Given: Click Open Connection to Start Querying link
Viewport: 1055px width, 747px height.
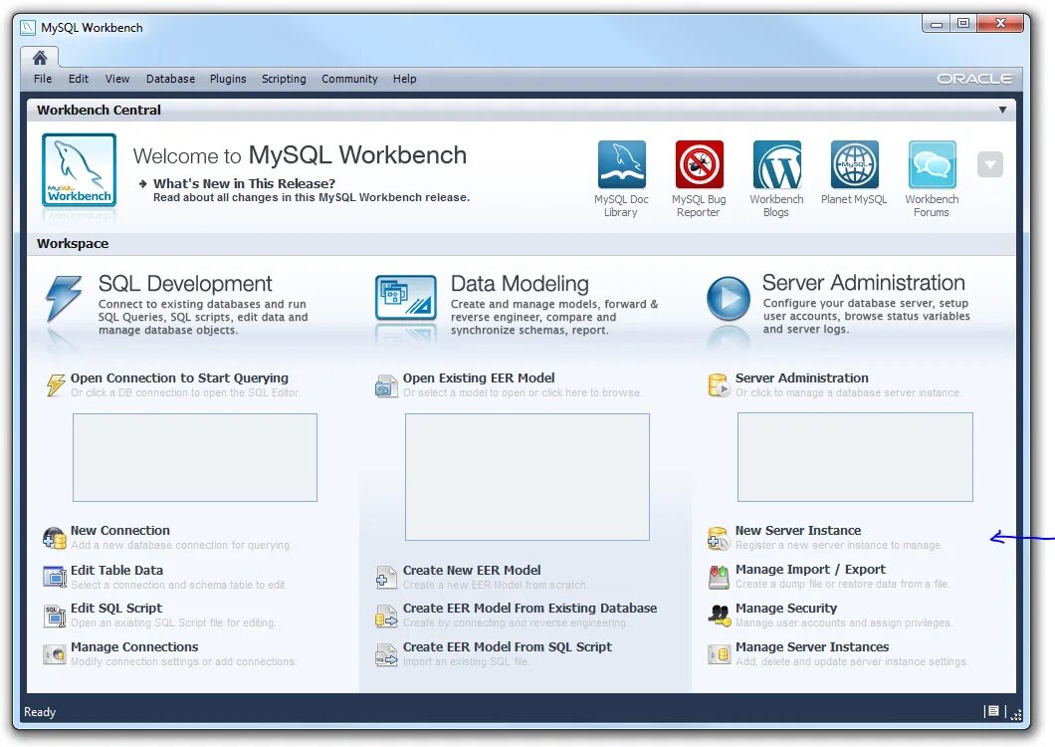Looking at the screenshot, I should [x=179, y=377].
